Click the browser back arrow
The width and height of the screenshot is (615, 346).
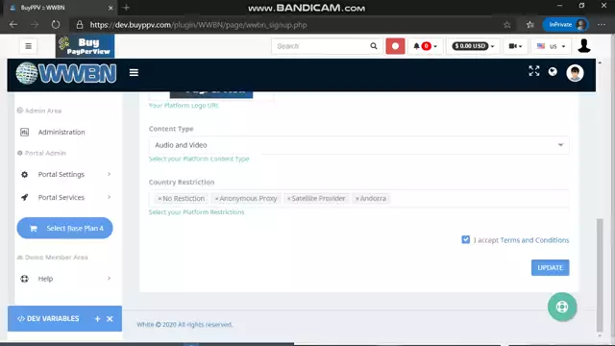click(x=13, y=25)
